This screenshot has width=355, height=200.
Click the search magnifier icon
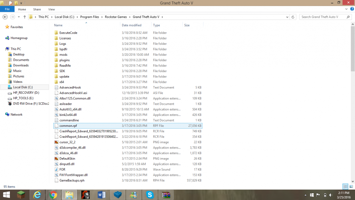tap(348, 17)
